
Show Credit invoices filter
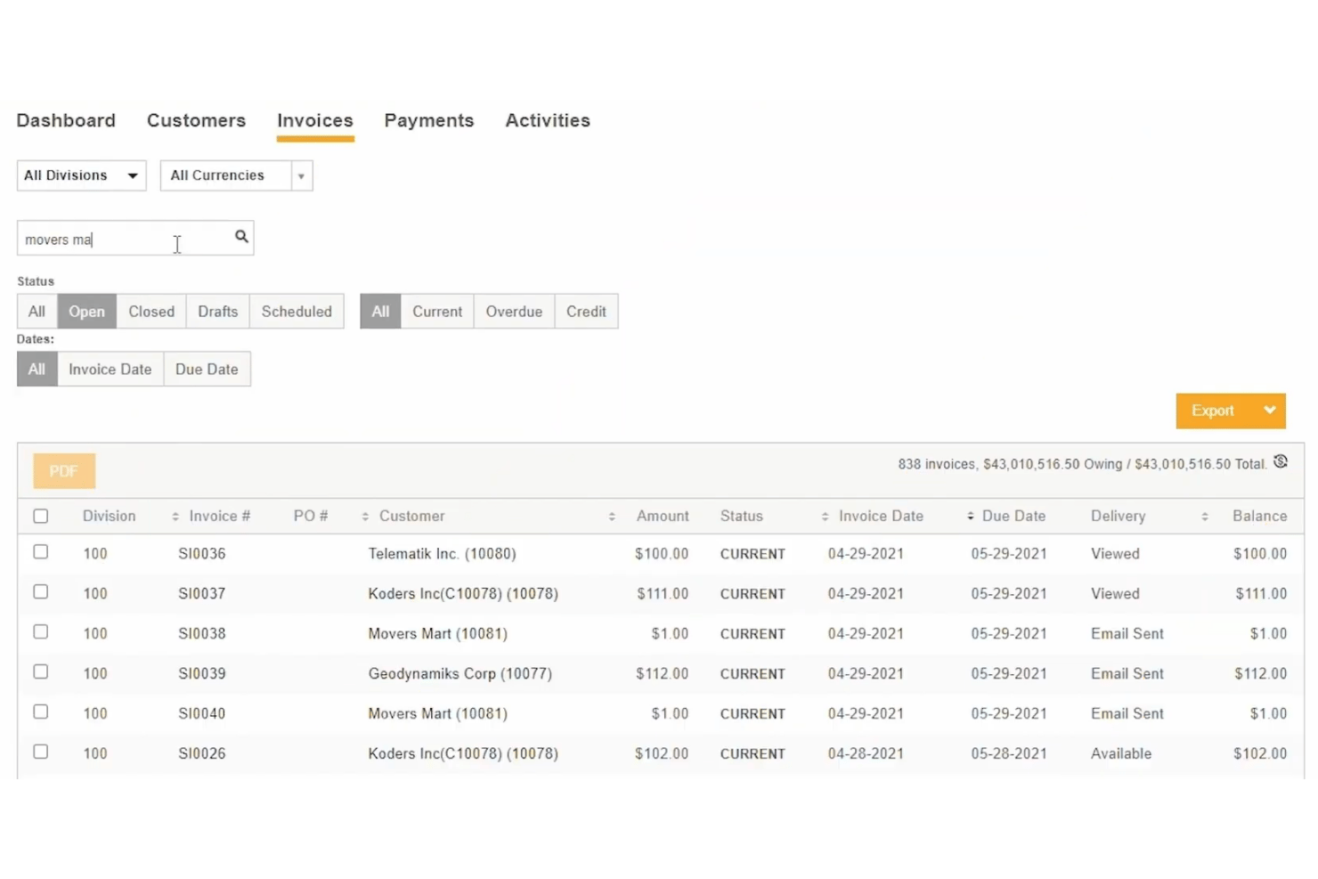(x=586, y=312)
